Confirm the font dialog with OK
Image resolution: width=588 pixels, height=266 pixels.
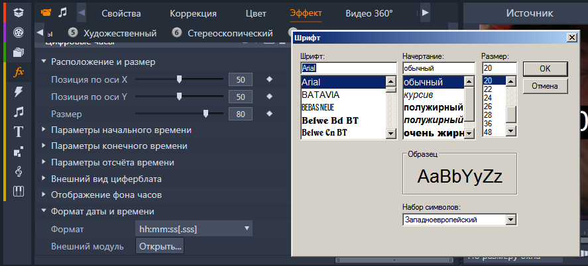click(x=545, y=69)
